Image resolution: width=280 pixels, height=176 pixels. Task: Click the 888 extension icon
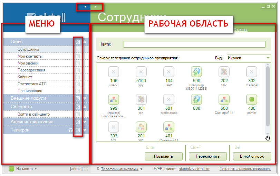[x=196, y=99]
